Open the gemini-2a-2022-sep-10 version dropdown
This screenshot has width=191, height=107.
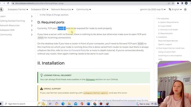(x=153, y=9)
